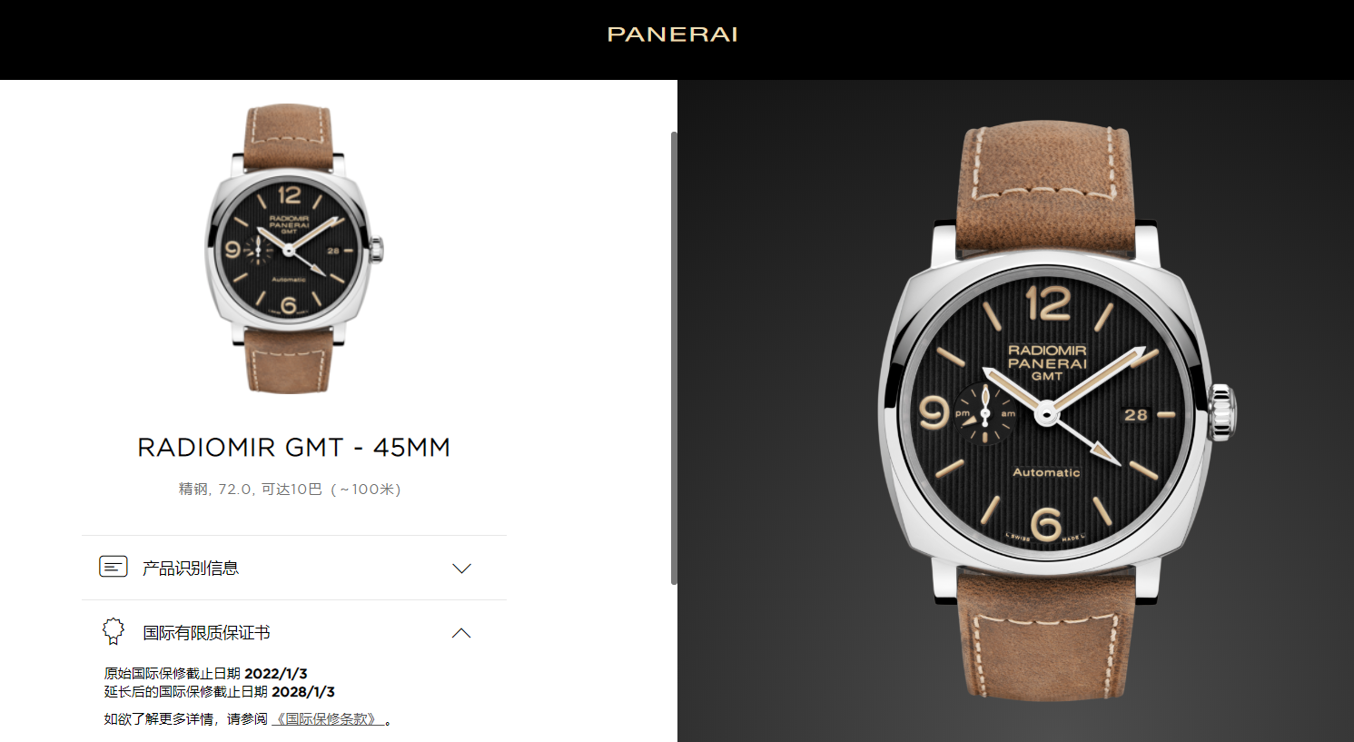This screenshot has width=1354, height=742.
Task: Open the 产品识别信息 section label
Action: pos(191,568)
